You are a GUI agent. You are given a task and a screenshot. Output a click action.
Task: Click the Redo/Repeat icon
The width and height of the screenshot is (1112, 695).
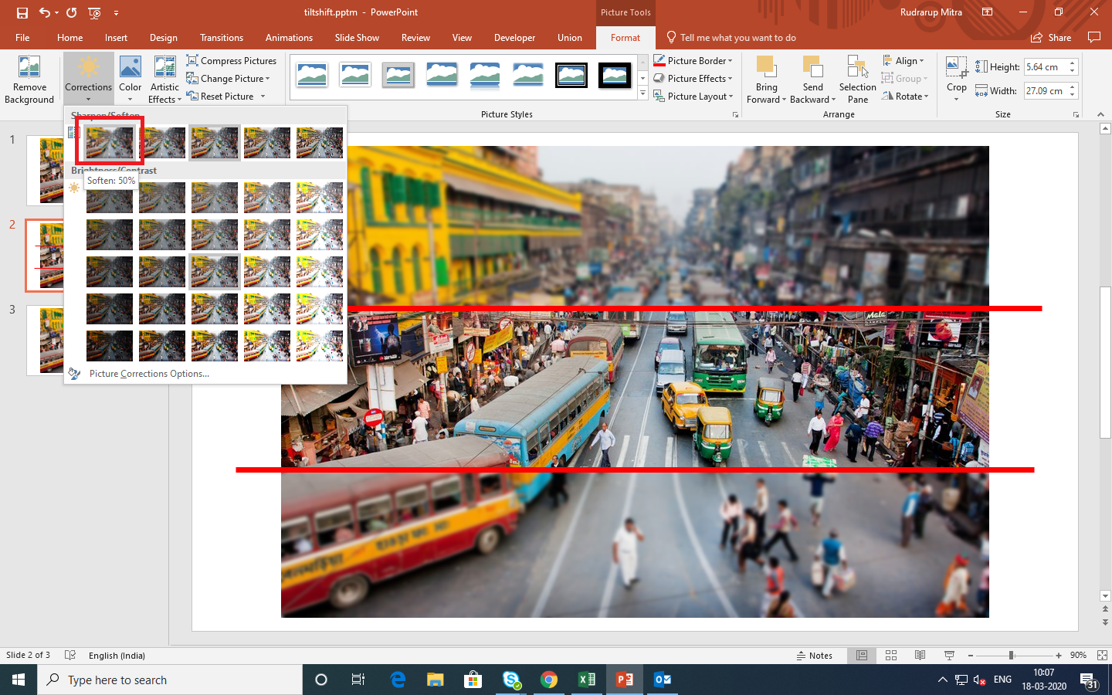pos(72,12)
